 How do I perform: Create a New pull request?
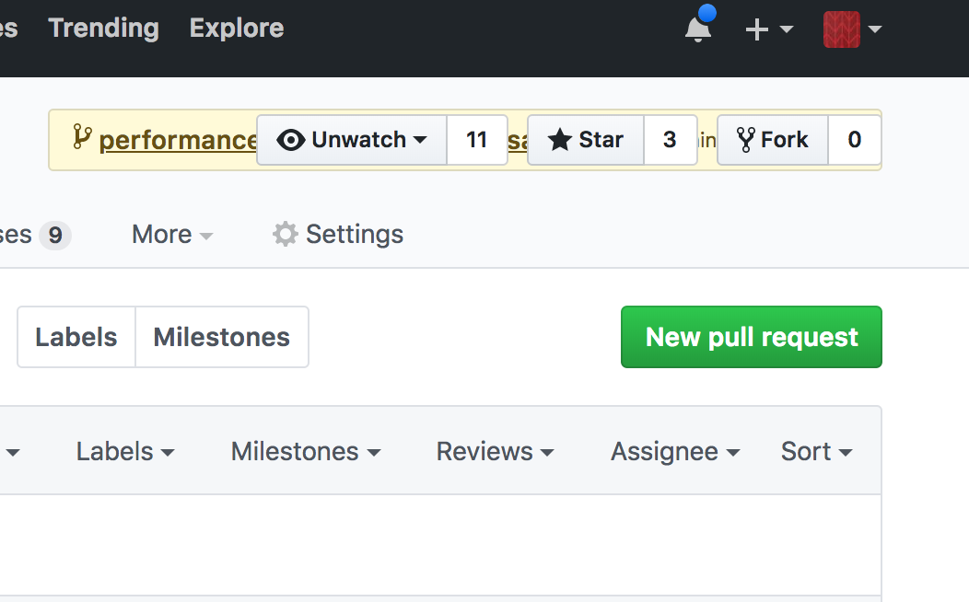pyautogui.click(x=752, y=337)
